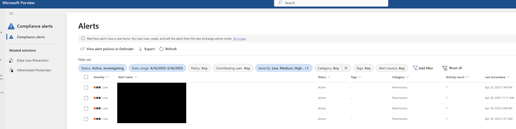Click the Microsoft Purview title
The height and width of the screenshot is (129, 516).
coord(18,3)
